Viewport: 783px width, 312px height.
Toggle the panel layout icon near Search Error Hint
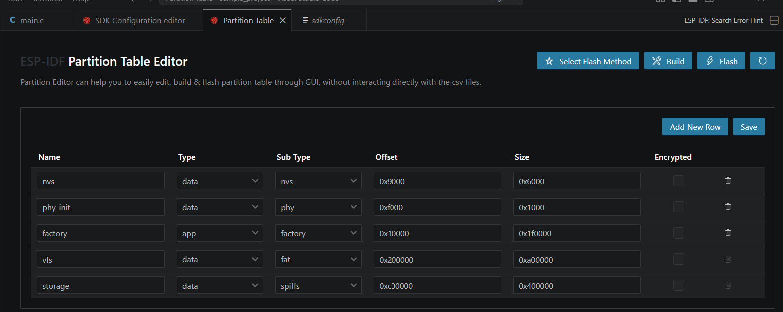click(x=774, y=20)
